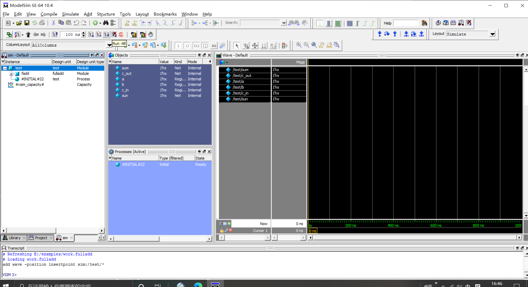Click wave Zoom Out magnifier icon
Viewport: 528px width, 287px height.
pos(306,45)
